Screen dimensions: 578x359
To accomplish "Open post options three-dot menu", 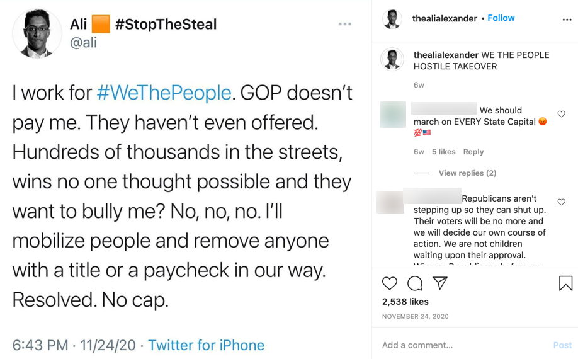I will click(x=567, y=20).
